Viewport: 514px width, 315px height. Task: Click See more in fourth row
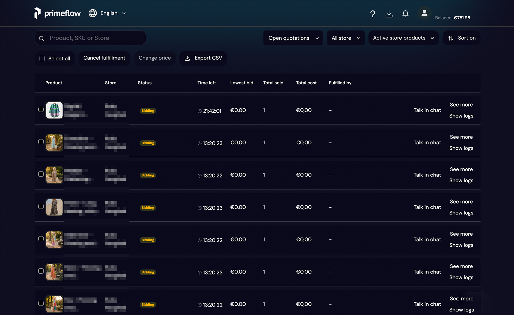coord(461,202)
